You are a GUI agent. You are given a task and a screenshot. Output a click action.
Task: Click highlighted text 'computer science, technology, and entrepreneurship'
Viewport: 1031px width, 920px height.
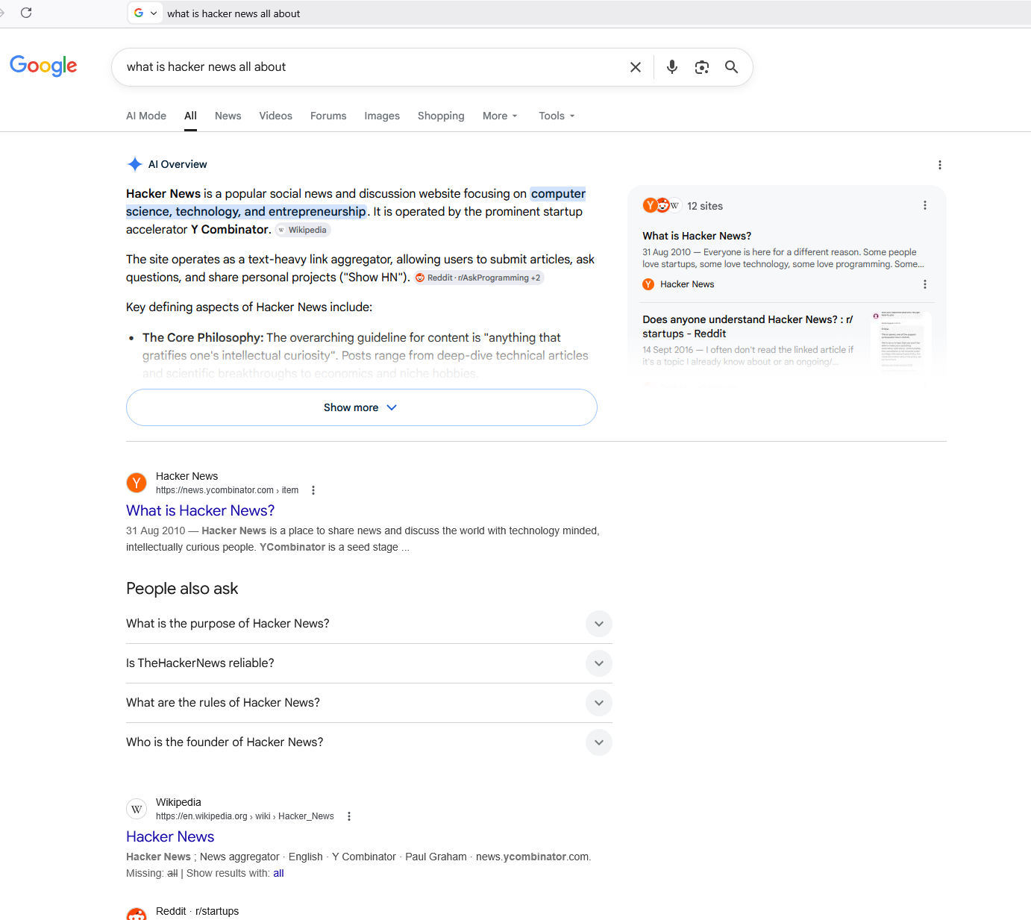click(x=356, y=202)
